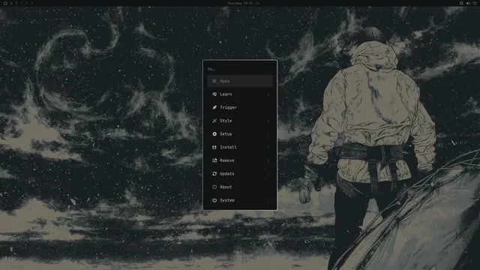Screen dimensions: 480x270
Task: Click the System power icon
Action: 214,200
